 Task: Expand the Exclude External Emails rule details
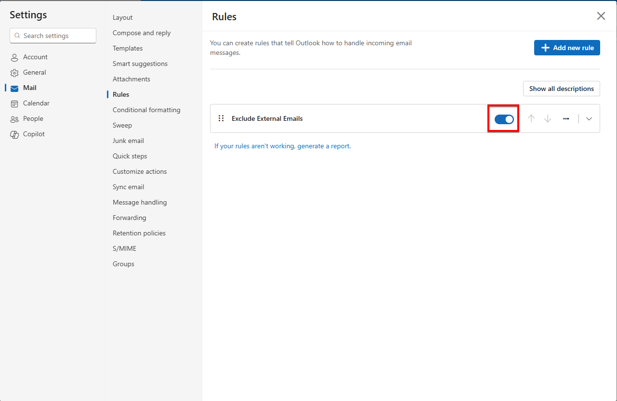click(x=589, y=118)
